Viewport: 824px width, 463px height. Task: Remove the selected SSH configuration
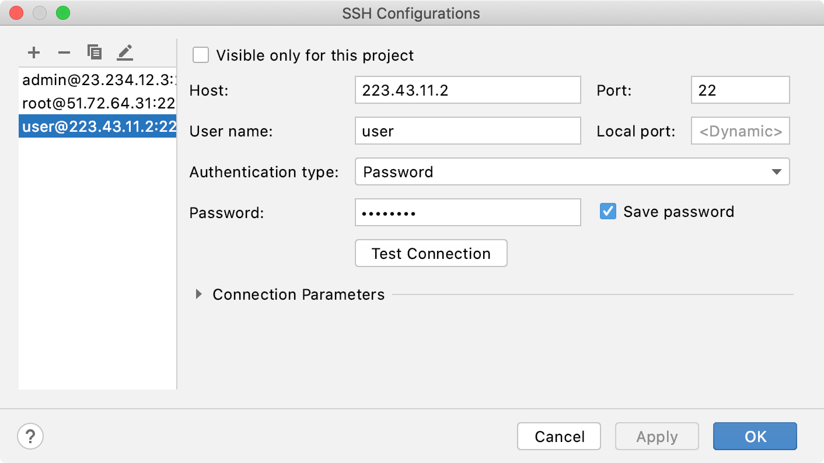point(64,52)
